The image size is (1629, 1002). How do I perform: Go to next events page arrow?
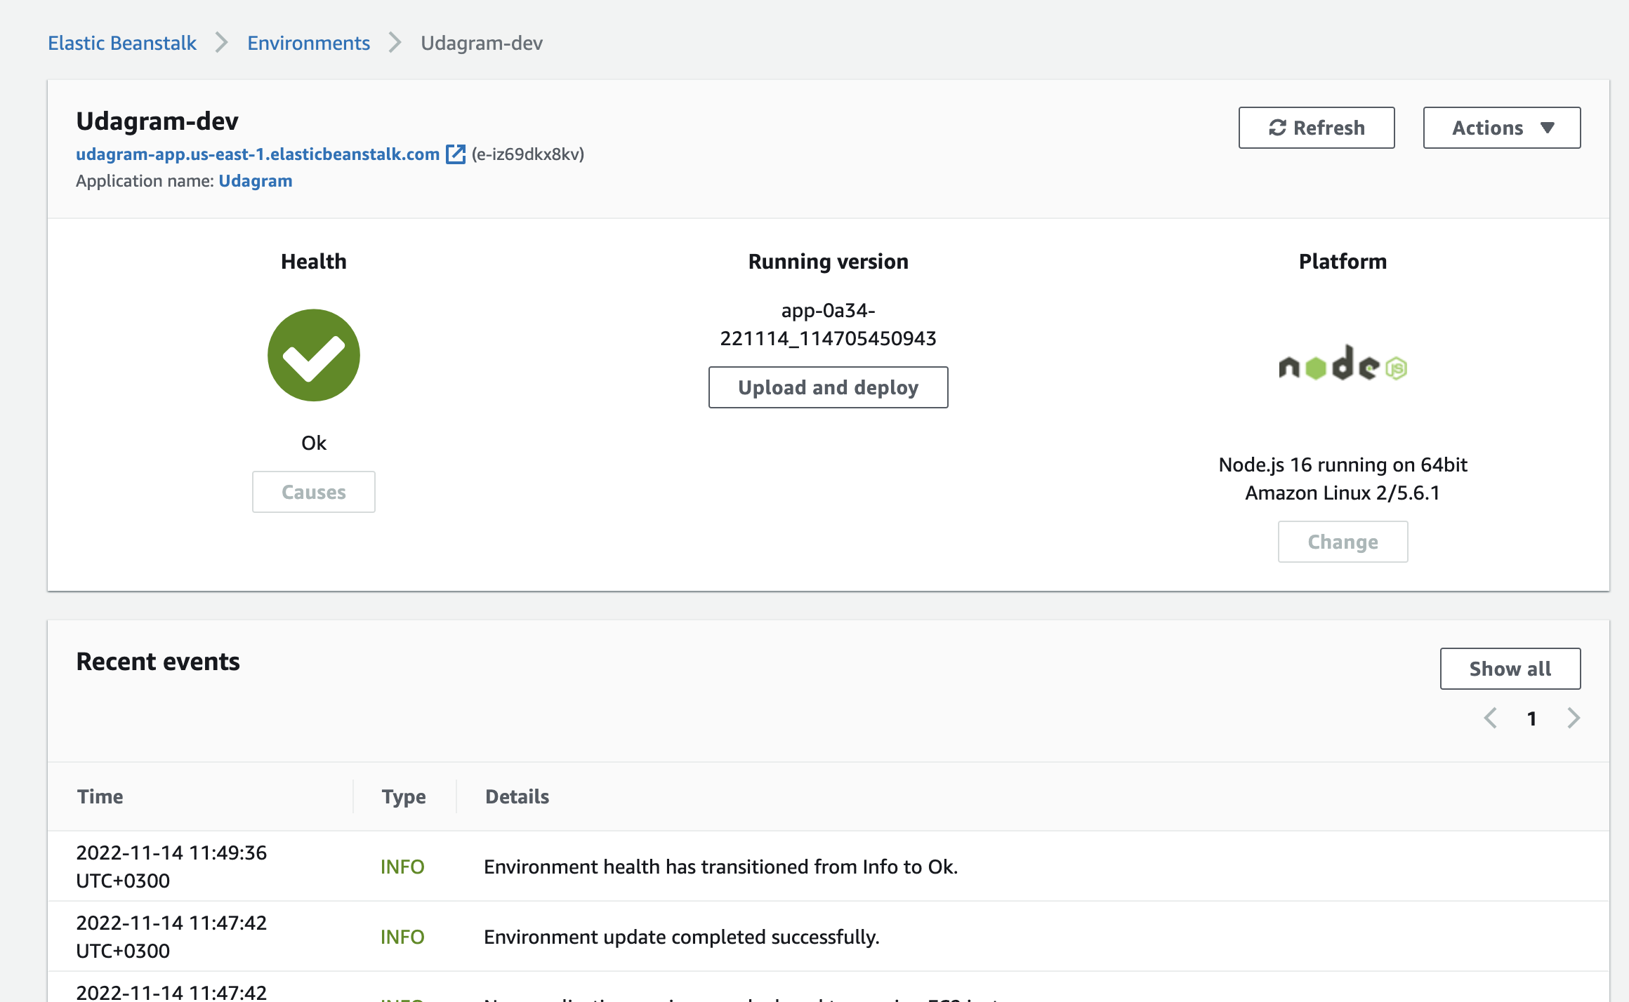tap(1574, 718)
